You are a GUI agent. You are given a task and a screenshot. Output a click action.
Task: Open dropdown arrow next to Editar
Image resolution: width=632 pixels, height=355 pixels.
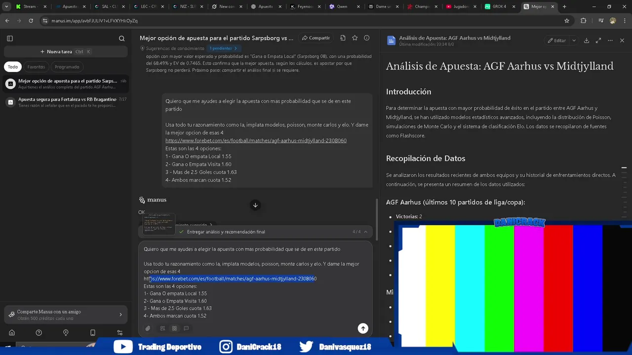pos(574,40)
